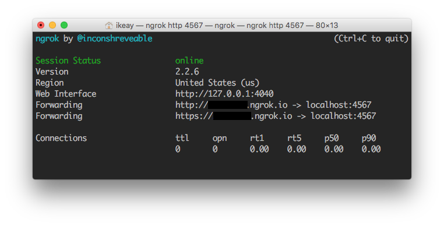Click the 'Connections' label

click(61, 138)
